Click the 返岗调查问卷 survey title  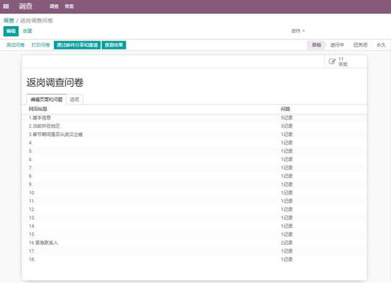55,83
